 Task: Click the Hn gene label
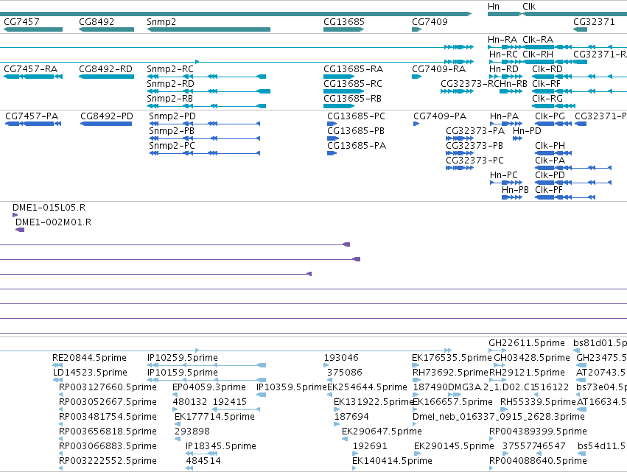click(x=494, y=7)
